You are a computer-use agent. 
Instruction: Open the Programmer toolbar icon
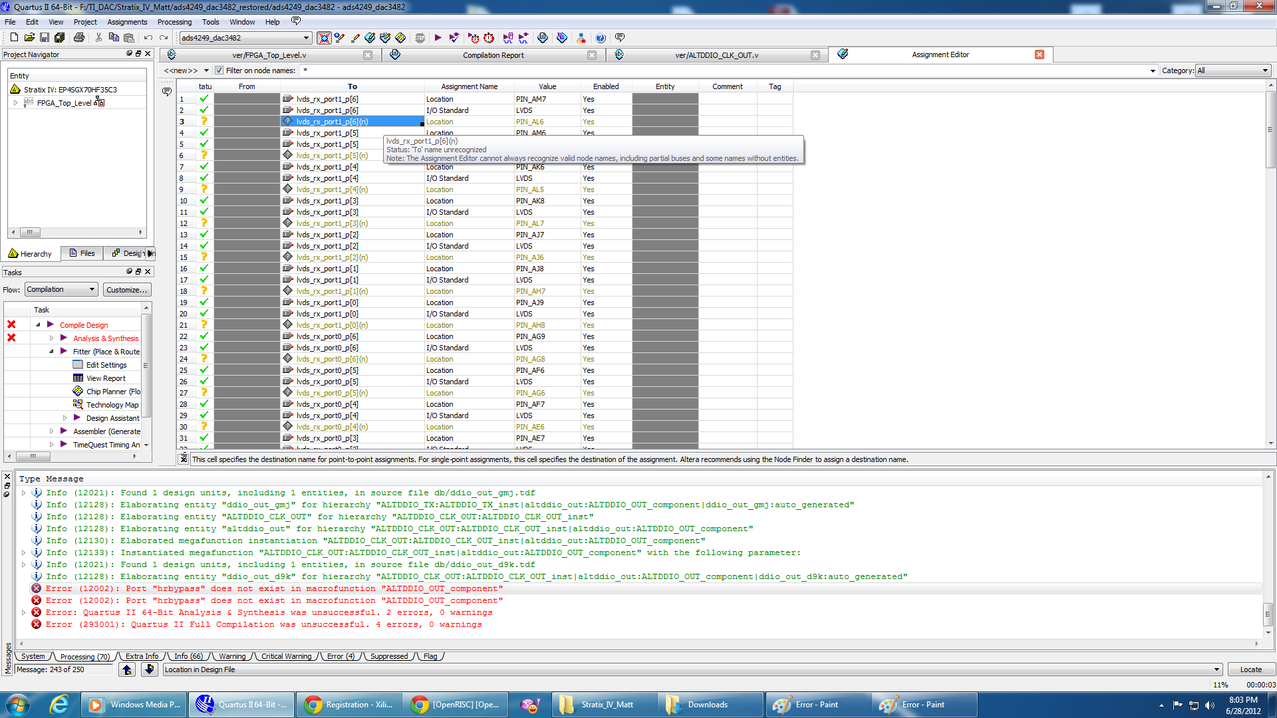[x=562, y=38]
